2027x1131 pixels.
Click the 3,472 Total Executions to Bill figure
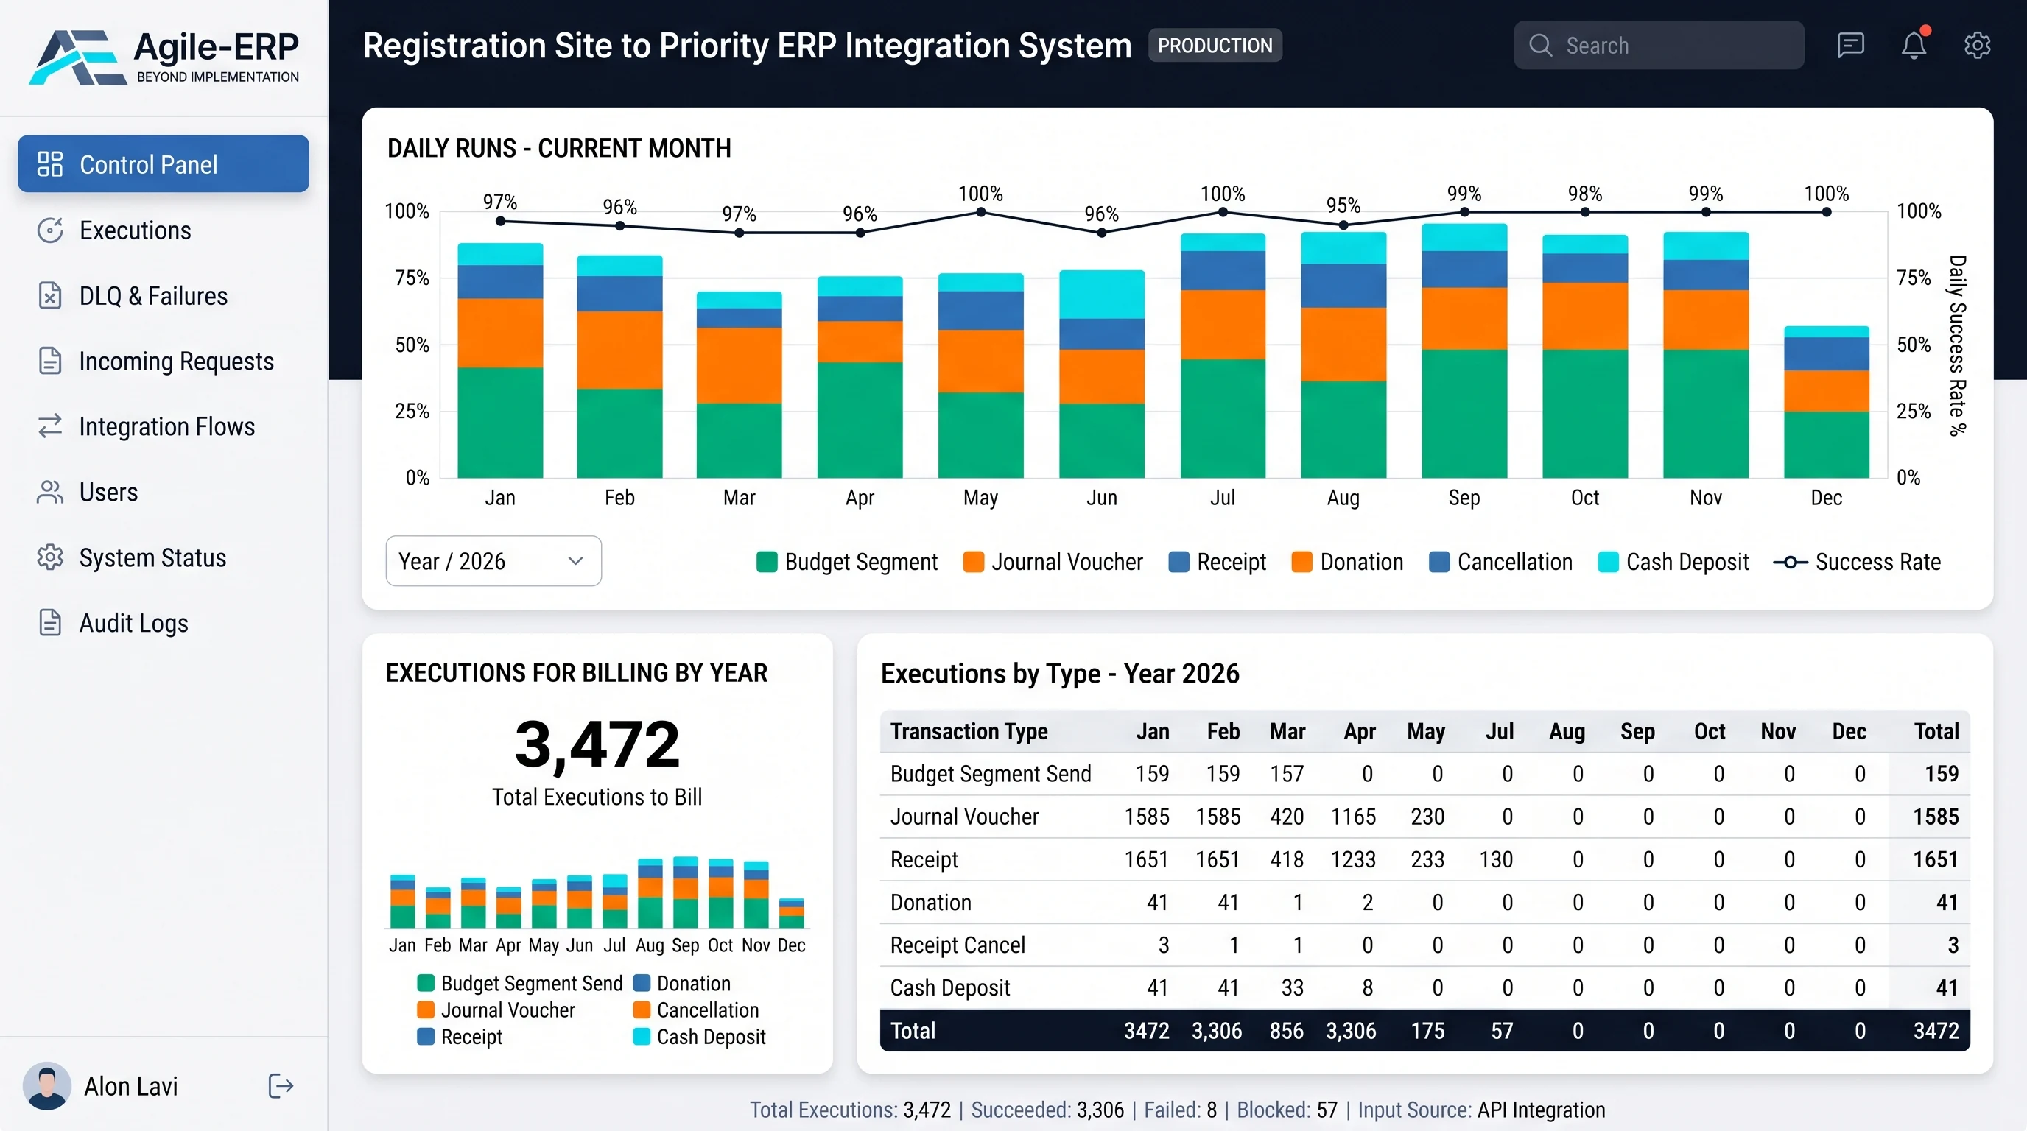[x=597, y=743]
